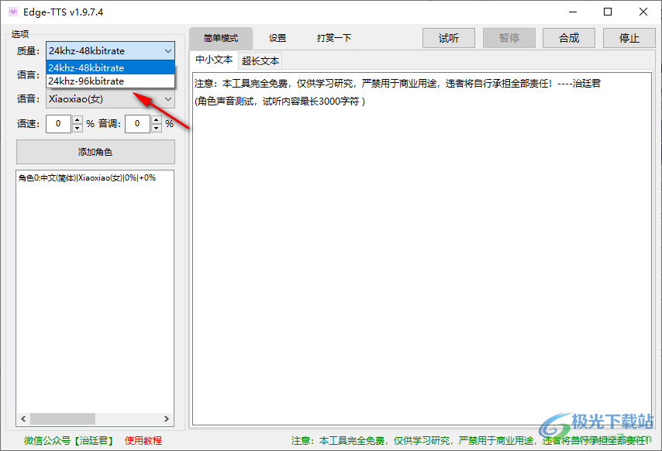Select the 24khz-96kbitrate option in list
The height and width of the screenshot is (451, 662).
click(x=110, y=81)
